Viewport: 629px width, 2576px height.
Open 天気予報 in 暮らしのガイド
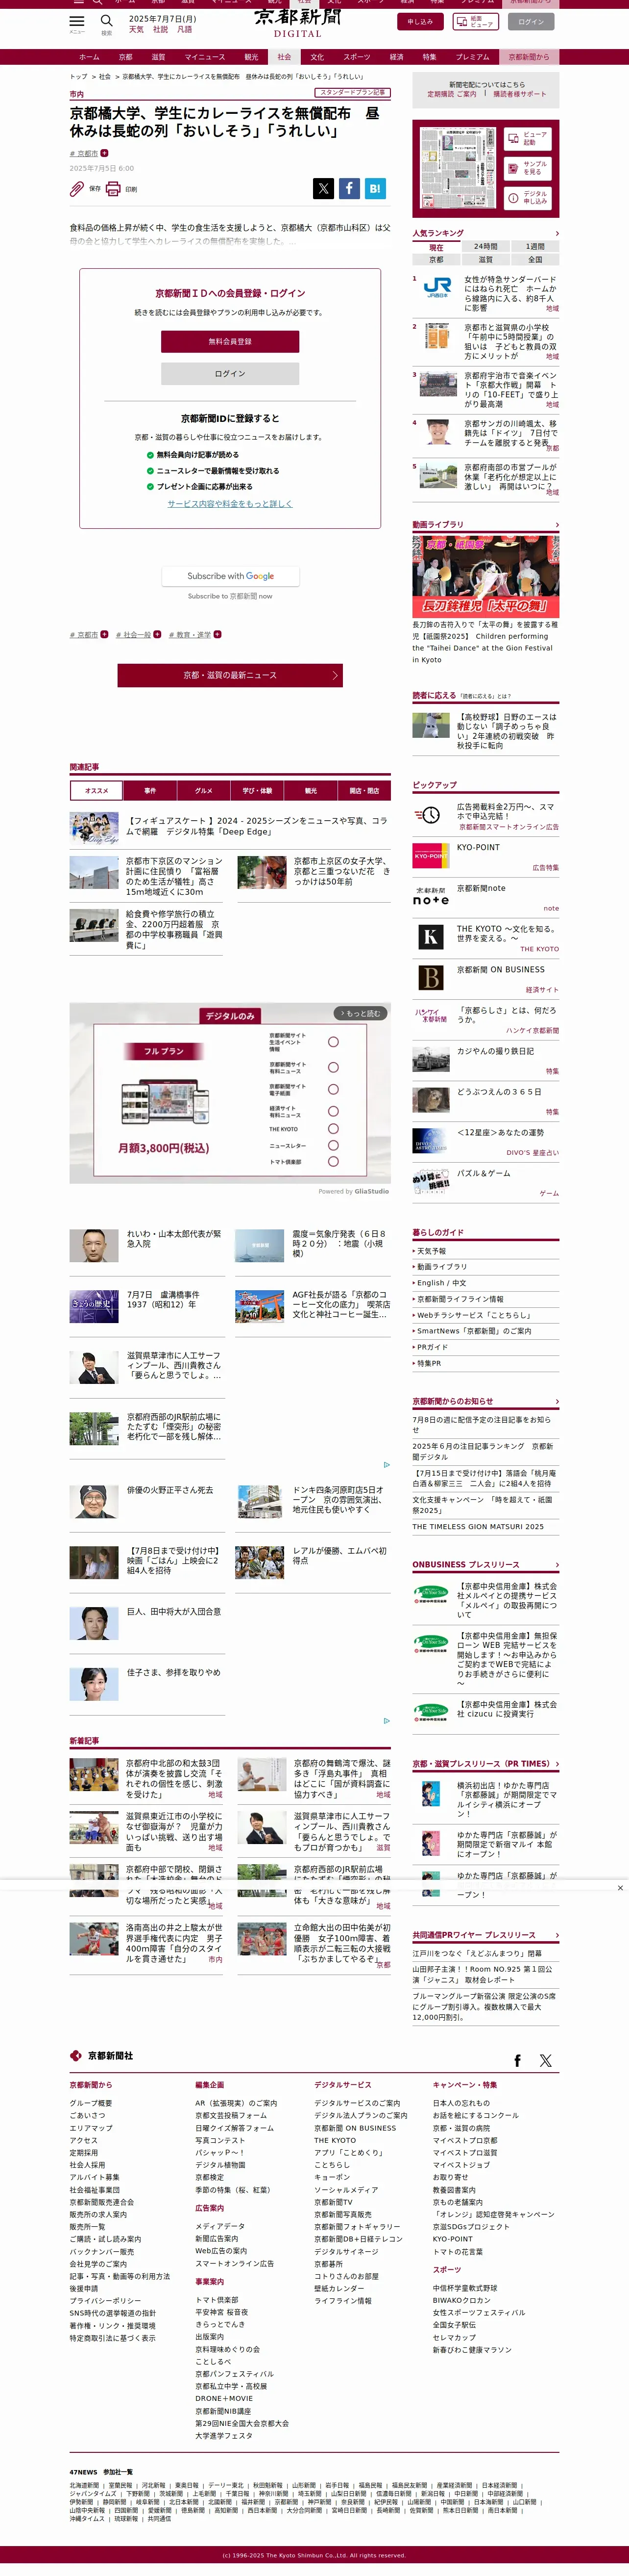431,1250
